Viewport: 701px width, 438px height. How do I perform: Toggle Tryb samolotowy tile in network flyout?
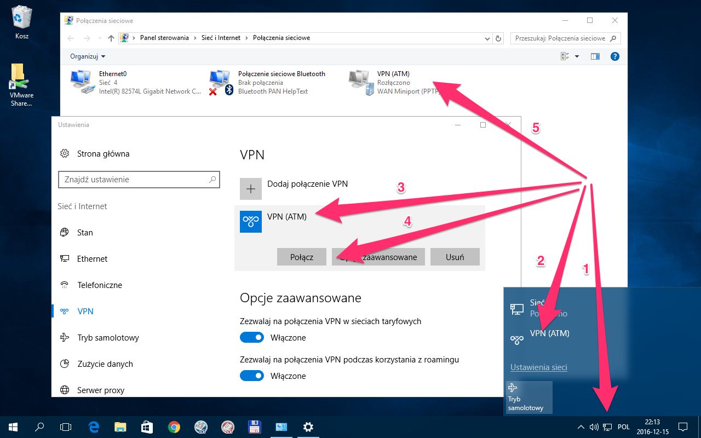click(x=529, y=397)
